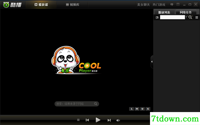This screenshot has width=200, height=125.
Task: Click the add-to-list icon beside sidebar search
Action: (157, 17)
